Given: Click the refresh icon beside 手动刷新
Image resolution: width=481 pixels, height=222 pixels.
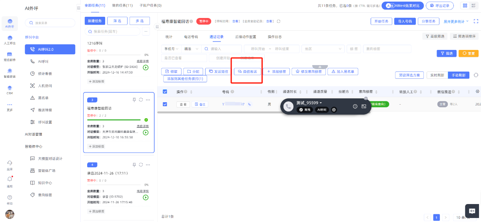Looking at the screenshot, I should pyautogui.click(x=476, y=75).
